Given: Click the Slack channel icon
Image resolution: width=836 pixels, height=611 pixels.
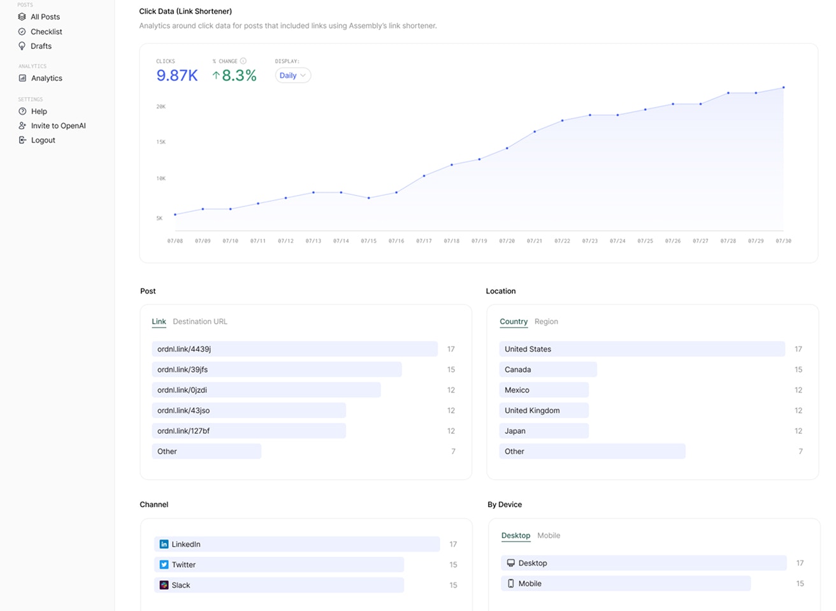Looking at the screenshot, I should (x=164, y=585).
